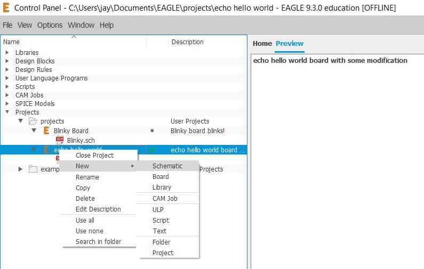This screenshot has height=269, width=424.
Task: Click 'User Projects' description text
Action: pyautogui.click(x=190, y=121)
